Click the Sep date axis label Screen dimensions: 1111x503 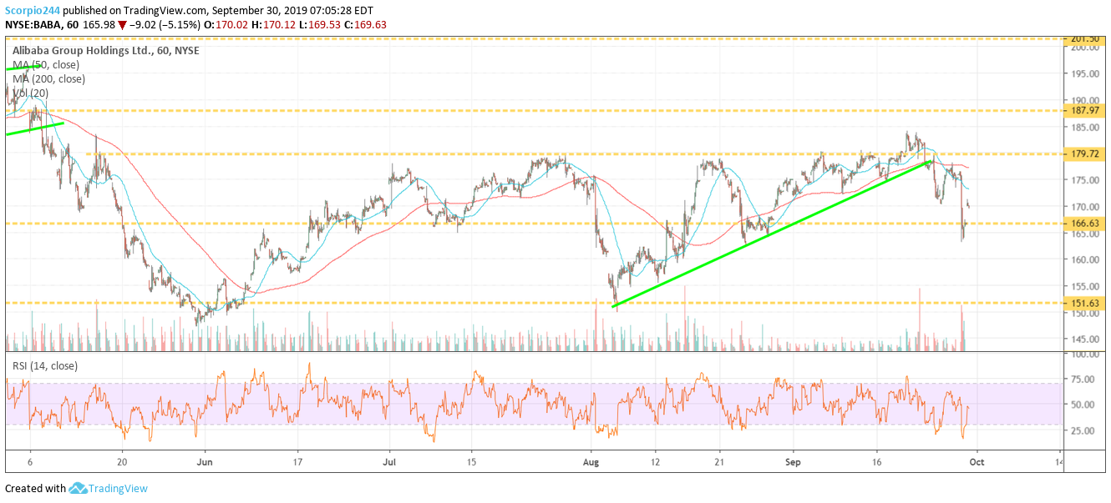(x=794, y=461)
